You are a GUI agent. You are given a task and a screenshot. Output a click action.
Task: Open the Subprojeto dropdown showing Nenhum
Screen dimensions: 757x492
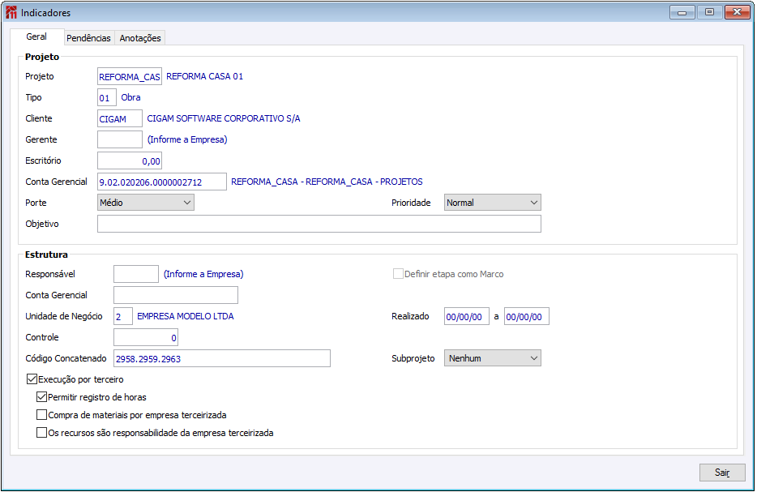point(493,358)
